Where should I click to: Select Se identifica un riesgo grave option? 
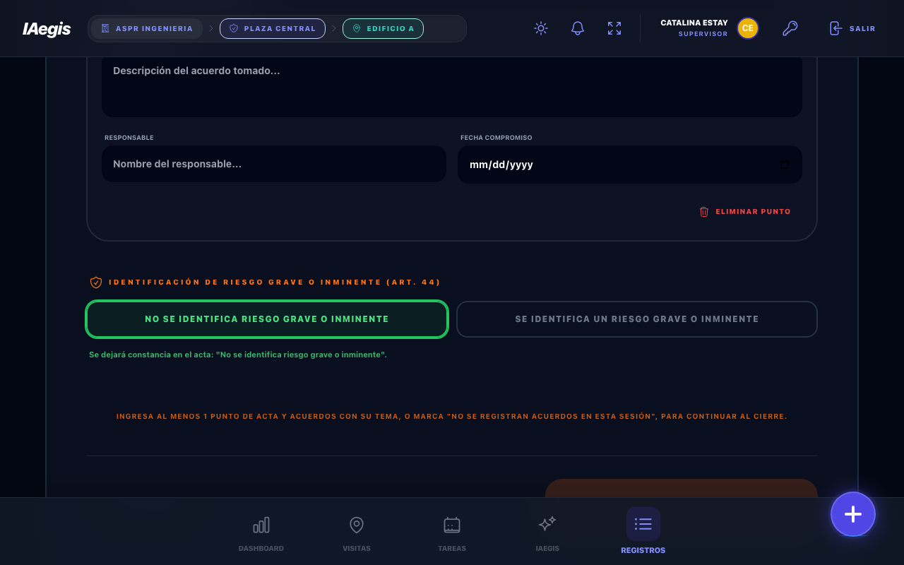637,319
